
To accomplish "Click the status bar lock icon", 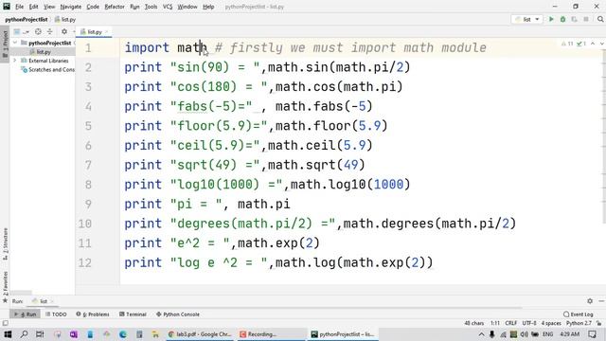I will pos(598,323).
